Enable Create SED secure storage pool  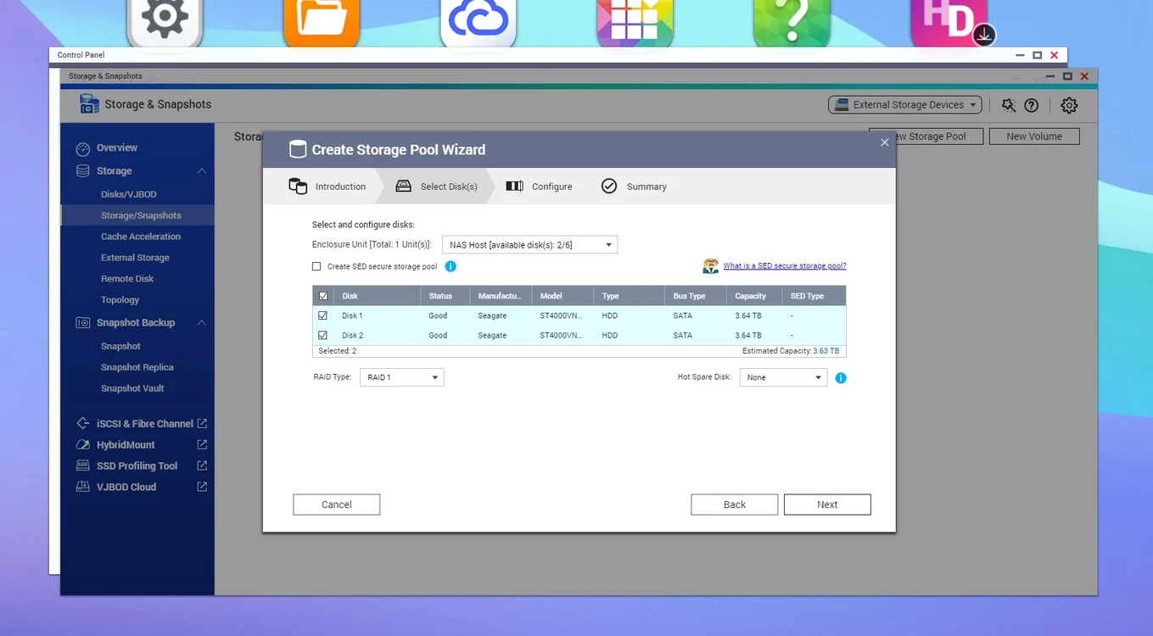(316, 266)
